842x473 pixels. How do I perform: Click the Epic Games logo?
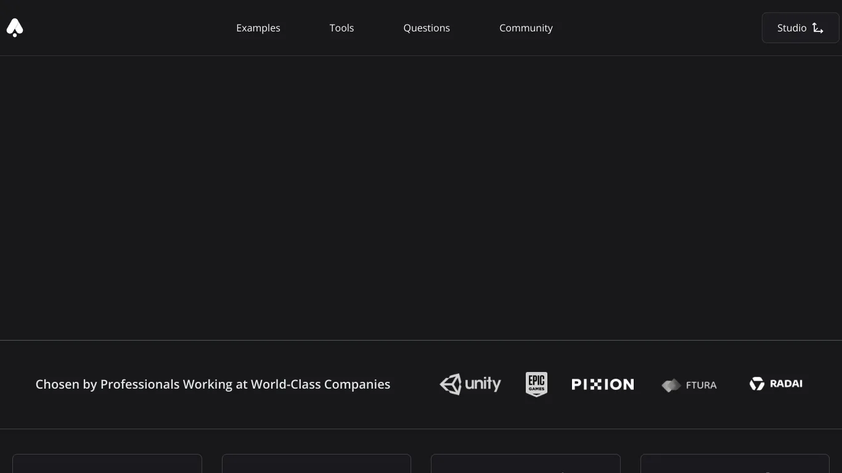click(x=536, y=384)
